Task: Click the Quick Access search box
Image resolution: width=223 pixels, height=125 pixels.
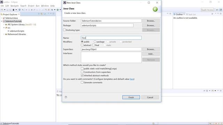Action: (x=207, y=10)
